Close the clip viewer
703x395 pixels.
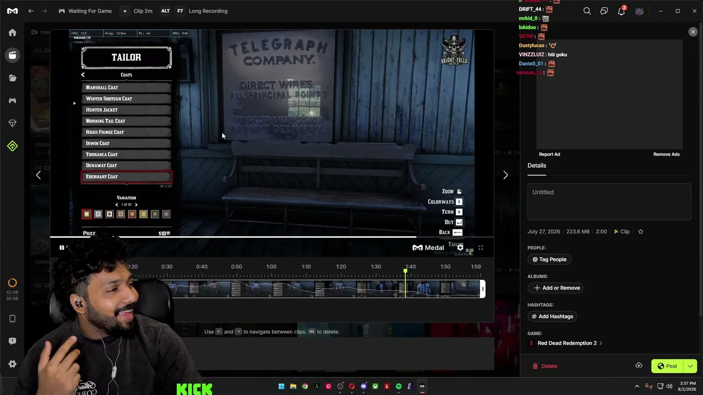[x=693, y=32]
